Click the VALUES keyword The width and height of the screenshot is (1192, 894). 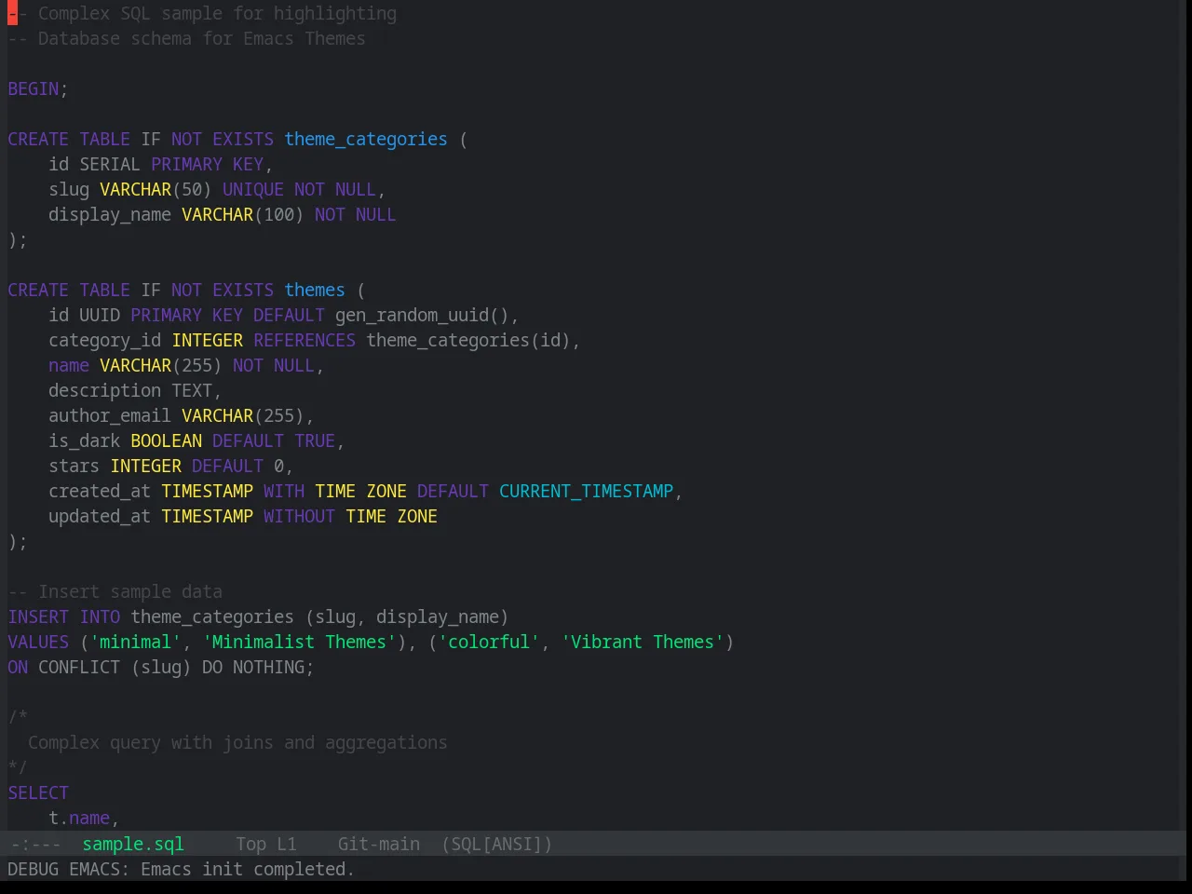[38, 642]
